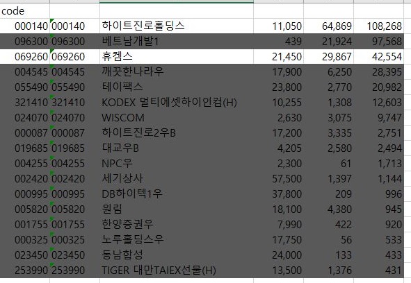Select the cell reading 하이트진로홀딩스
411x283 pixels.
tap(177, 26)
